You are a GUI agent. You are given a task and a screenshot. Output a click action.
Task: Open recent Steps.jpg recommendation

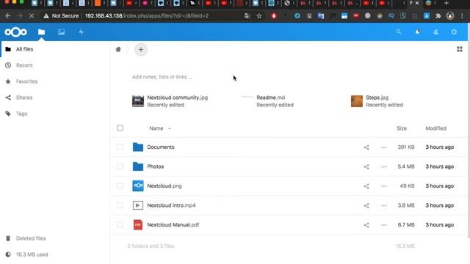tap(377, 101)
